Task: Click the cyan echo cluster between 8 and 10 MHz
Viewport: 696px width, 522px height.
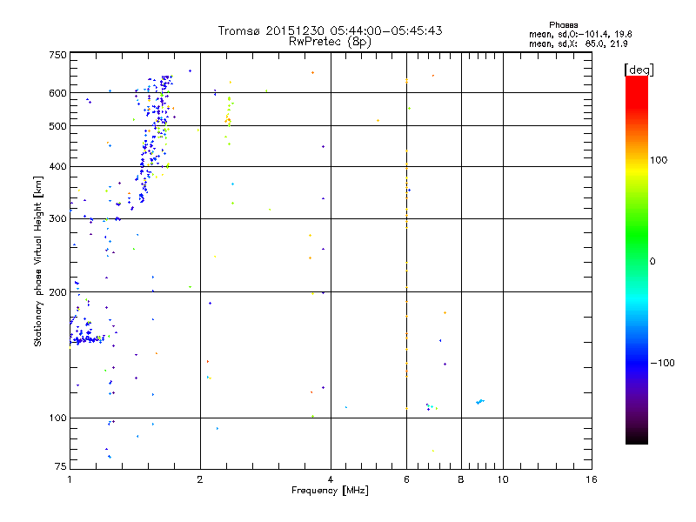Action: [x=480, y=402]
